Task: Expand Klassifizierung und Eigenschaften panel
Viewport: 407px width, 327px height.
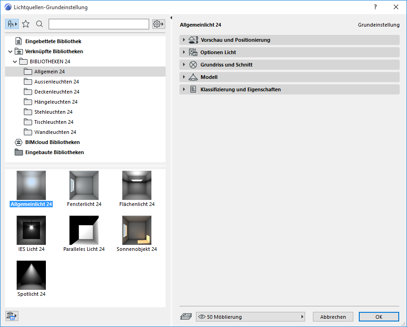Action: pyautogui.click(x=290, y=89)
